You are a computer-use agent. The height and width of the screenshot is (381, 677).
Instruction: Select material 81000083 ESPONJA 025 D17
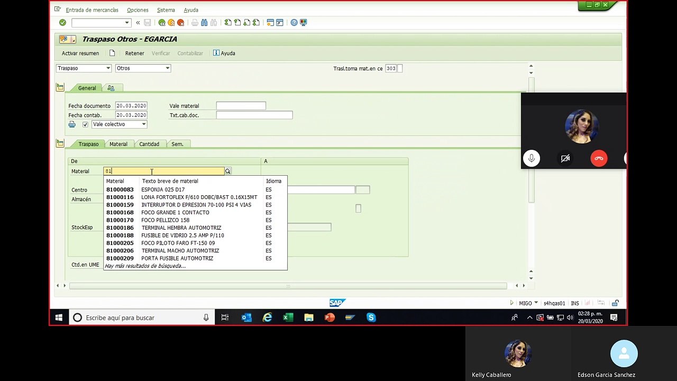pyautogui.click(x=195, y=189)
